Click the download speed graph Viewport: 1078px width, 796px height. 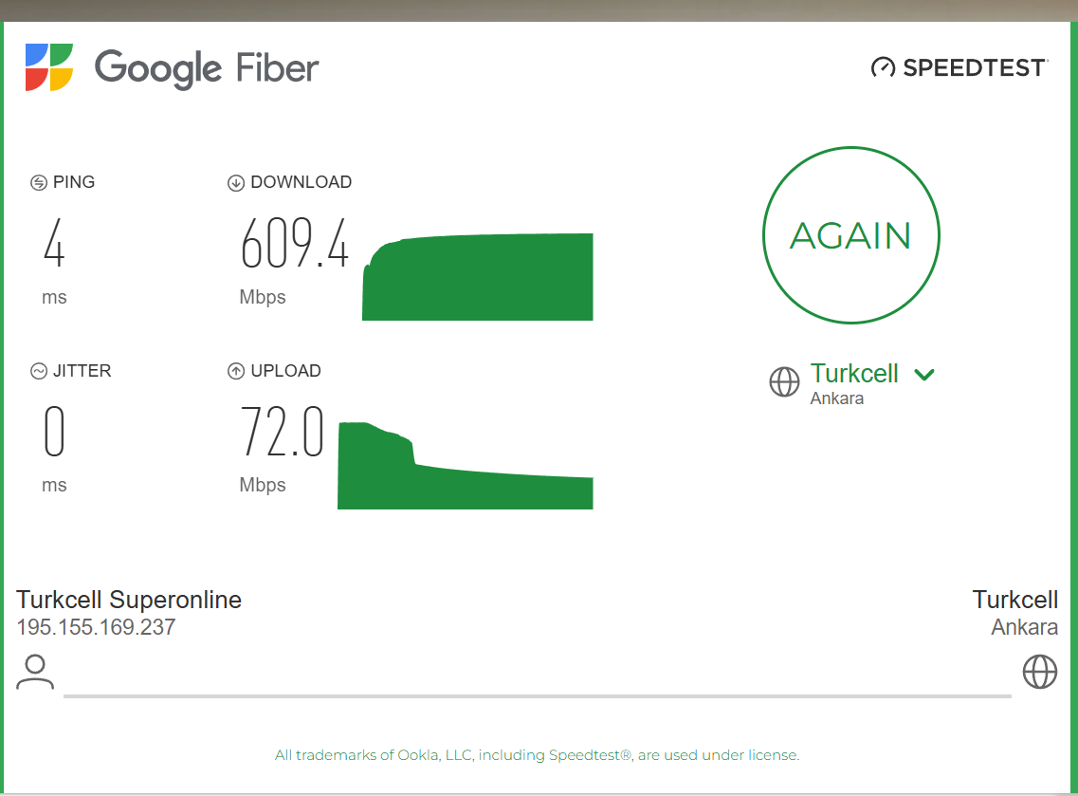coord(477,277)
